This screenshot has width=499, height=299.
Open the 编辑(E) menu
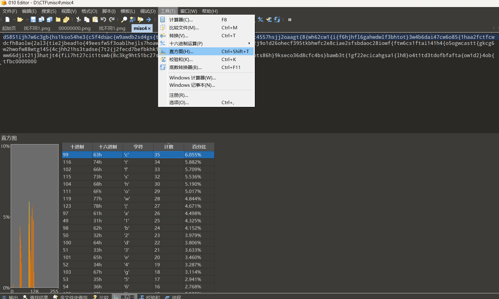point(29,11)
